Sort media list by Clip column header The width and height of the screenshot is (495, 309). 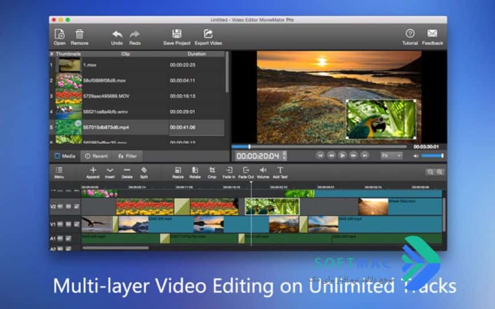point(125,54)
